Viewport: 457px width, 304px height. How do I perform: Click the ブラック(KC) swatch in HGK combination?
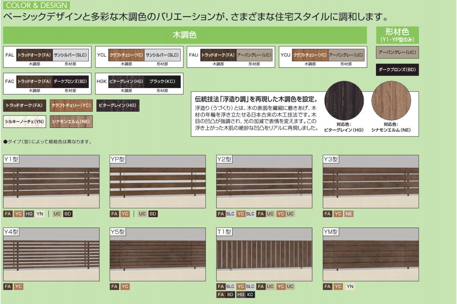point(162,81)
